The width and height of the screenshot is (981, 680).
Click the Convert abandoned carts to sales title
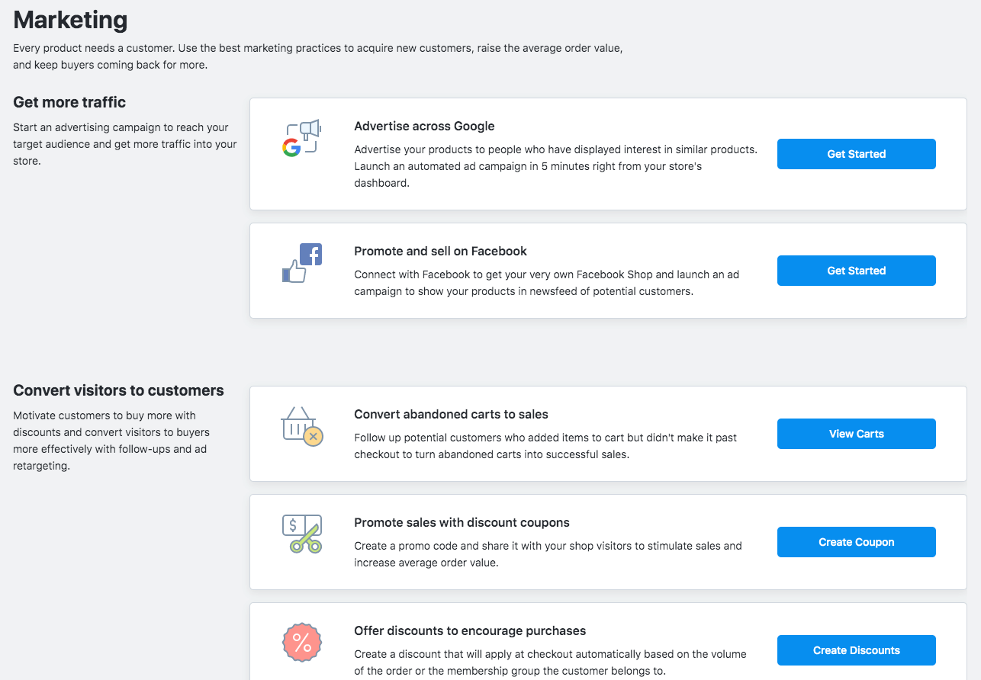[x=451, y=415]
